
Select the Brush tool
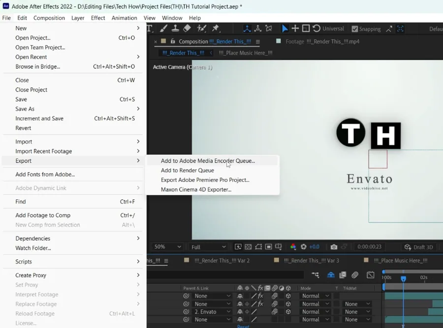point(163,29)
